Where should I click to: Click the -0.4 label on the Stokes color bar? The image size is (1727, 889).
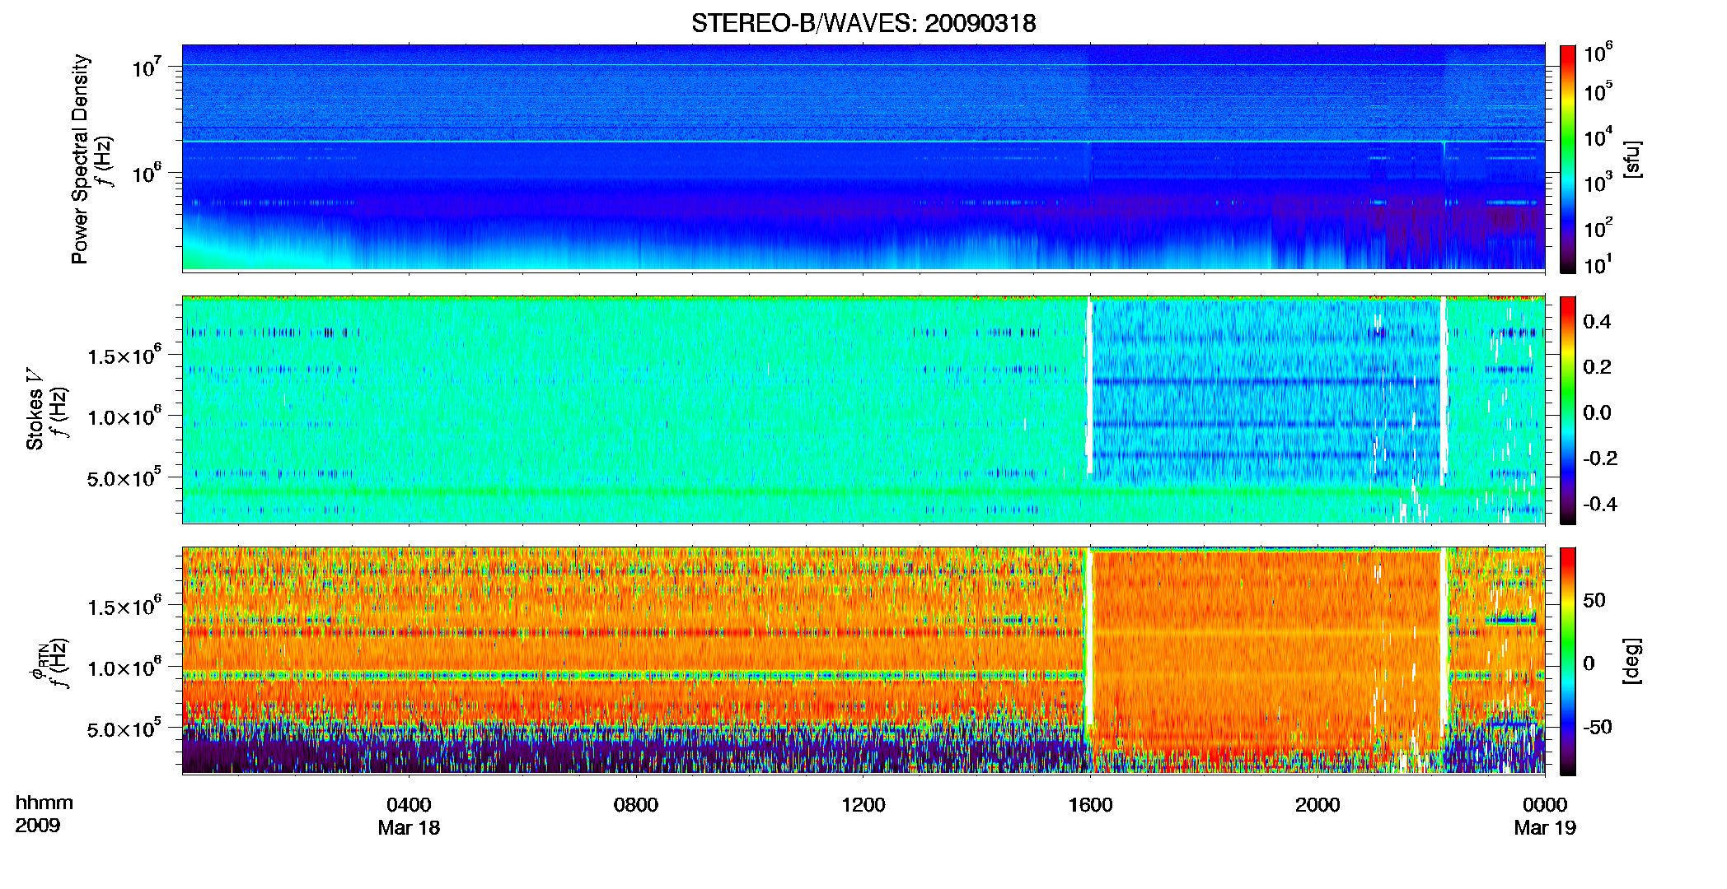pyautogui.click(x=1599, y=504)
